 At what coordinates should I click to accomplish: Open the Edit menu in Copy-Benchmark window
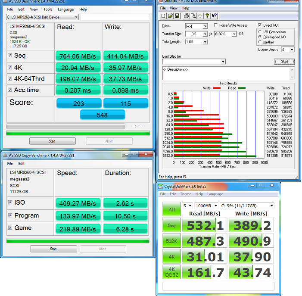click(22, 163)
